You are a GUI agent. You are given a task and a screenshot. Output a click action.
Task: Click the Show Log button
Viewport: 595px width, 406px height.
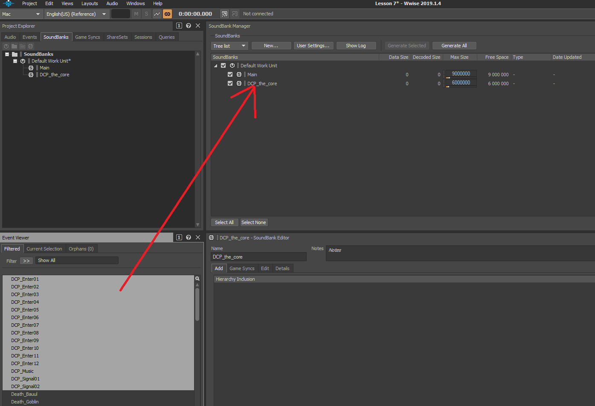tap(356, 46)
